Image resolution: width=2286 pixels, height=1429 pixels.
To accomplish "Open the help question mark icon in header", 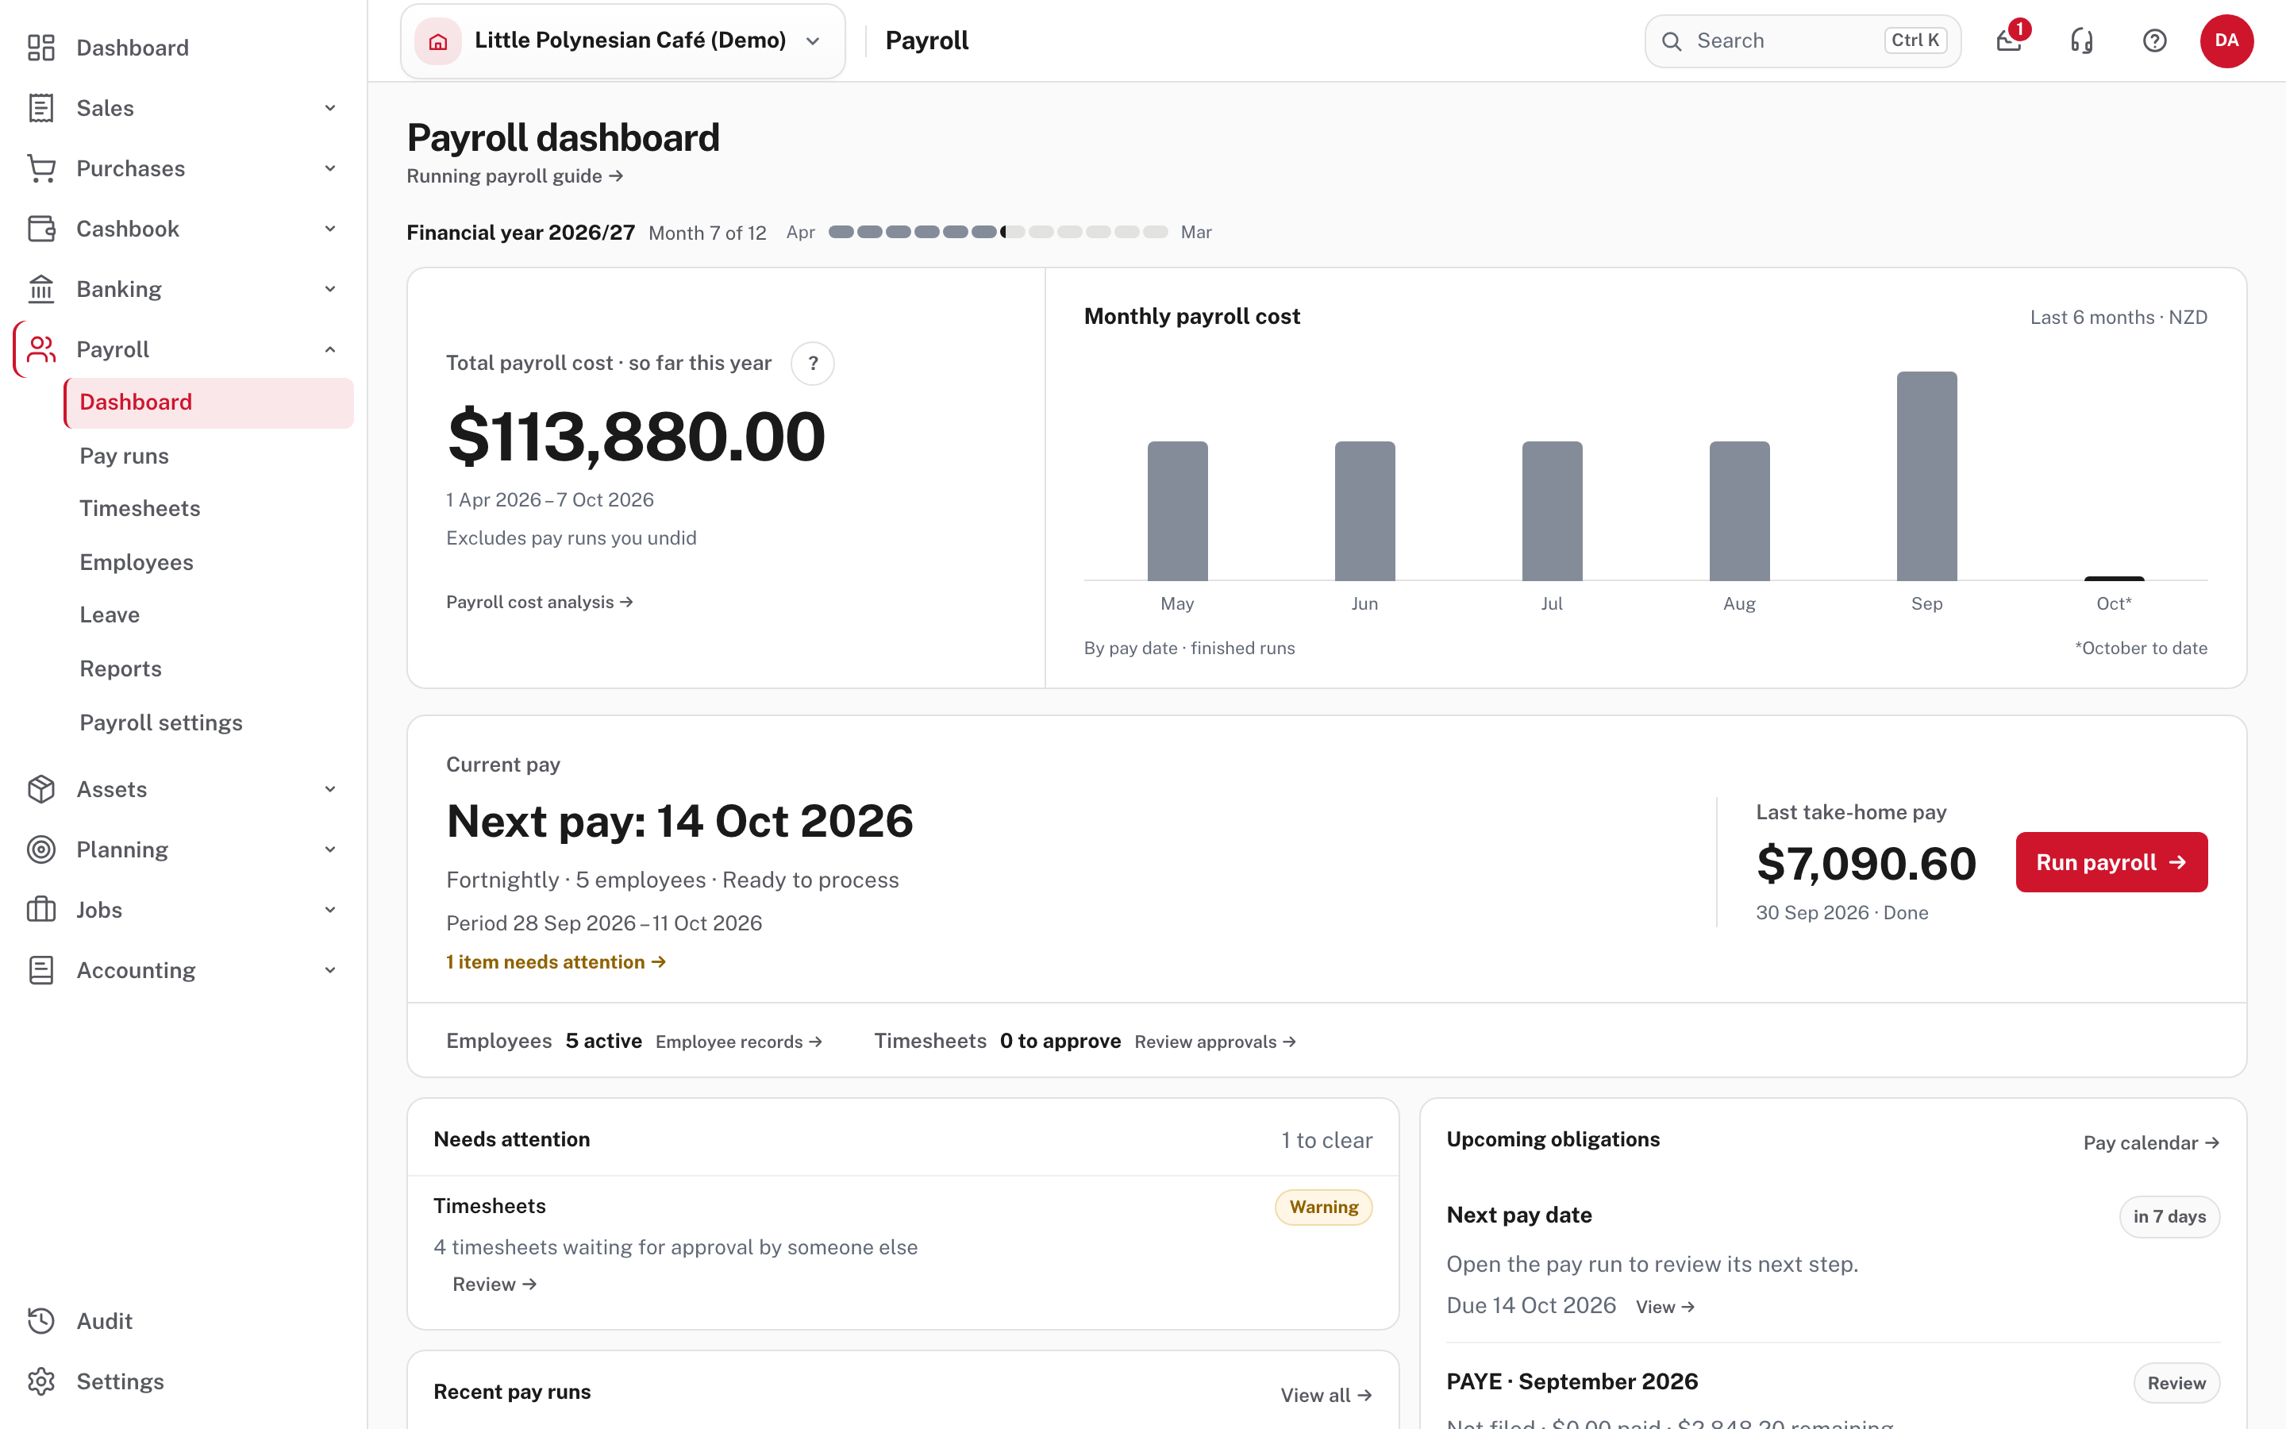I will click(x=2155, y=40).
